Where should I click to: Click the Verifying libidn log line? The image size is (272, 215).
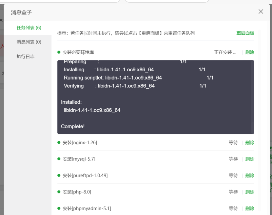(135, 86)
